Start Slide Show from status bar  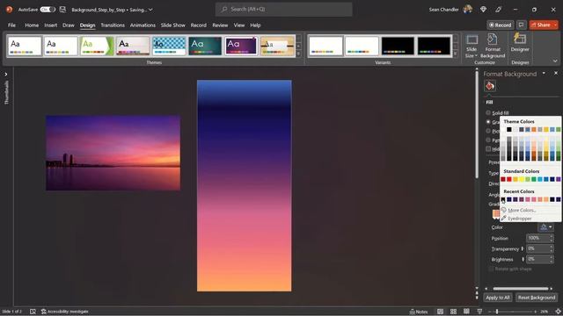click(479, 312)
